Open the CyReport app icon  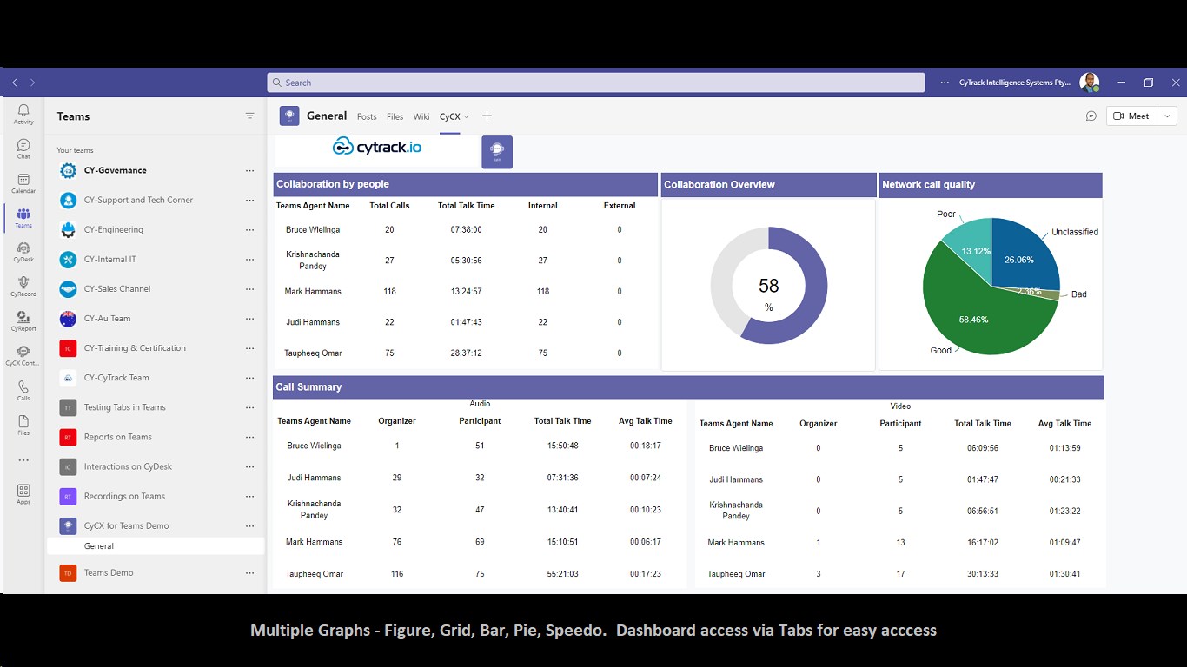click(x=23, y=321)
